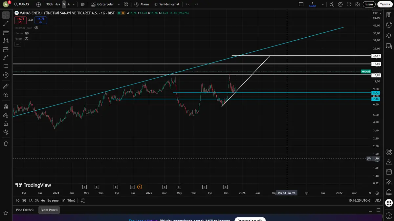Open indicator templates grid icon
Image resolution: width=394 pixels, height=221 pixels.
[x=126, y=4]
